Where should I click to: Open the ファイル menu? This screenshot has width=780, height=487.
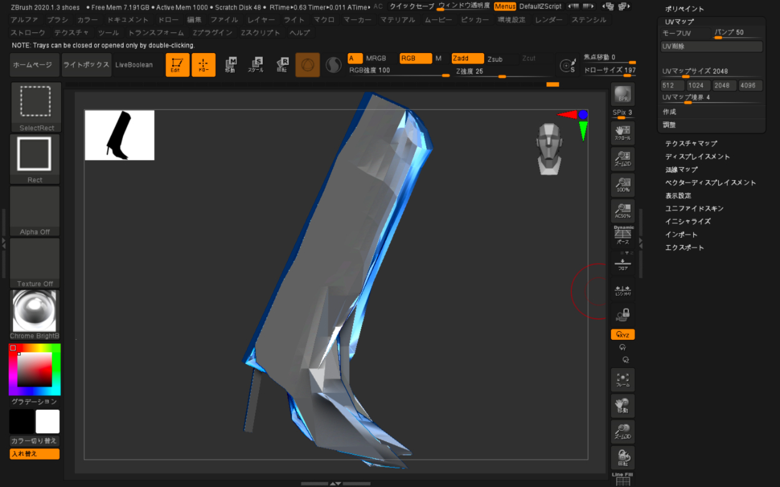pyautogui.click(x=224, y=20)
